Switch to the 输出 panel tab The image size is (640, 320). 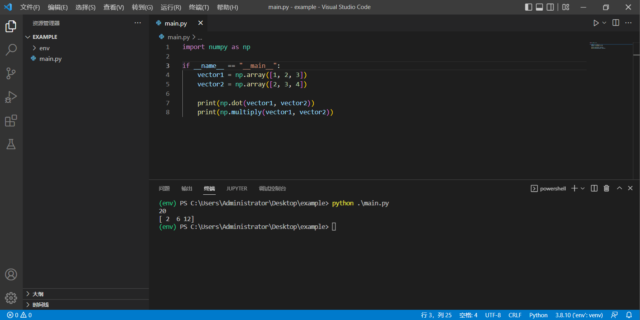(x=187, y=188)
